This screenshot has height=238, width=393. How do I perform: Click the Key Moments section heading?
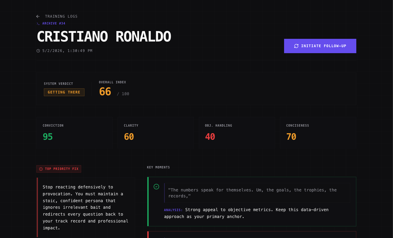[x=158, y=168]
